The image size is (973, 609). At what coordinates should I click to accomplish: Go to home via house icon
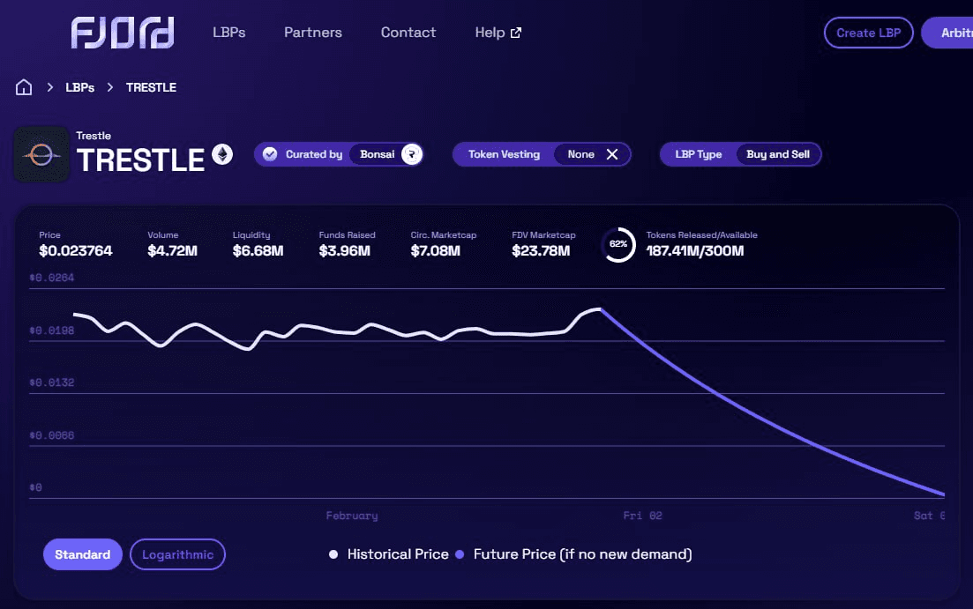[x=24, y=87]
